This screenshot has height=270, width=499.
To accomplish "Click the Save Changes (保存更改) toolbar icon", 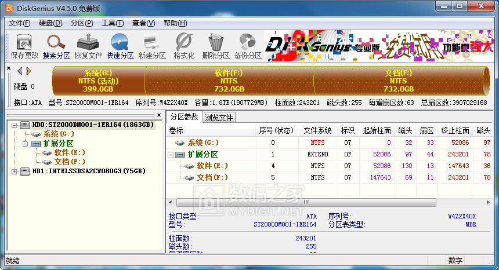I will tap(24, 46).
